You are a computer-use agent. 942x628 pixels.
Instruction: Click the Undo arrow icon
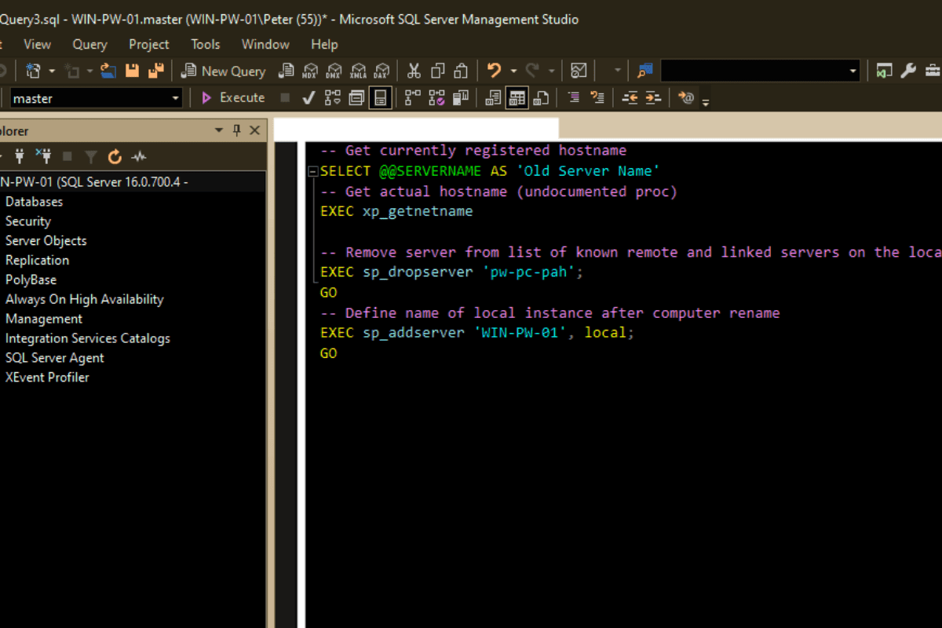[x=494, y=71]
